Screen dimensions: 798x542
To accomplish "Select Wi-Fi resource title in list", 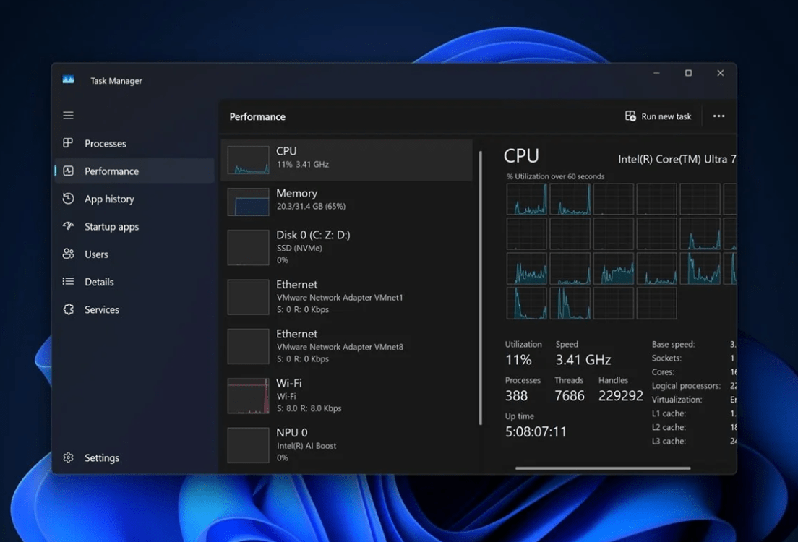I will pyautogui.click(x=288, y=383).
